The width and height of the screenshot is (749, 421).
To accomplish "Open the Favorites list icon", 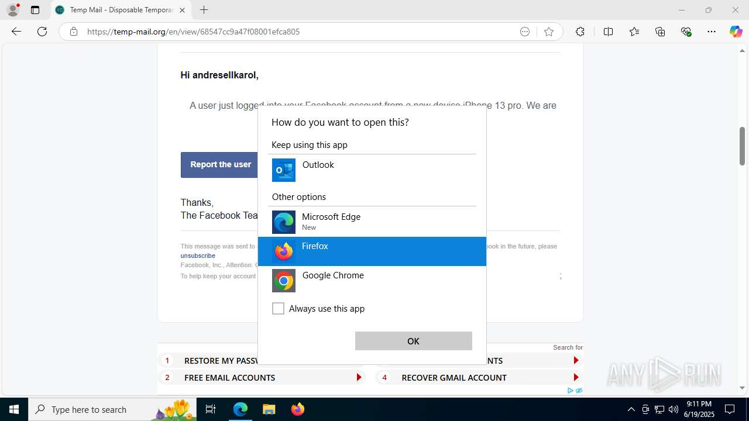I will [634, 32].
